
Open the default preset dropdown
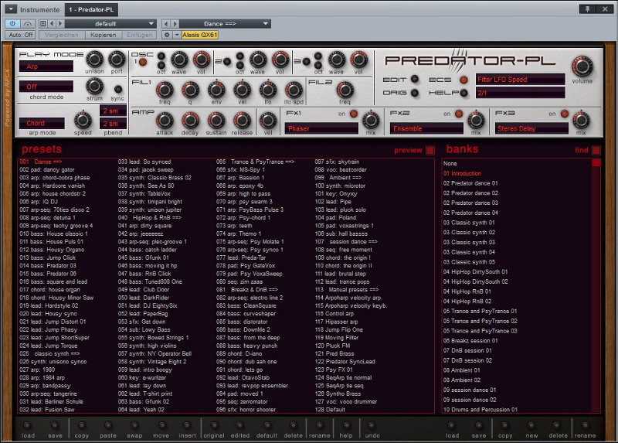110,24
